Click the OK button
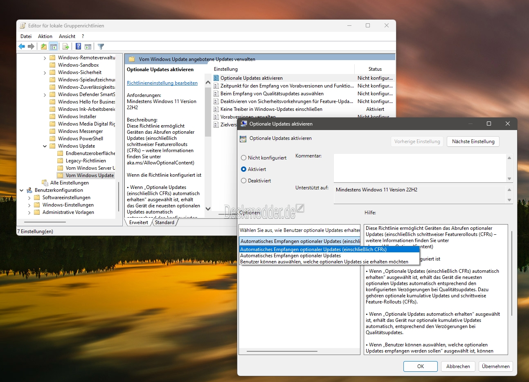Viewport: 529px width, 382px height. pos(421,366)
